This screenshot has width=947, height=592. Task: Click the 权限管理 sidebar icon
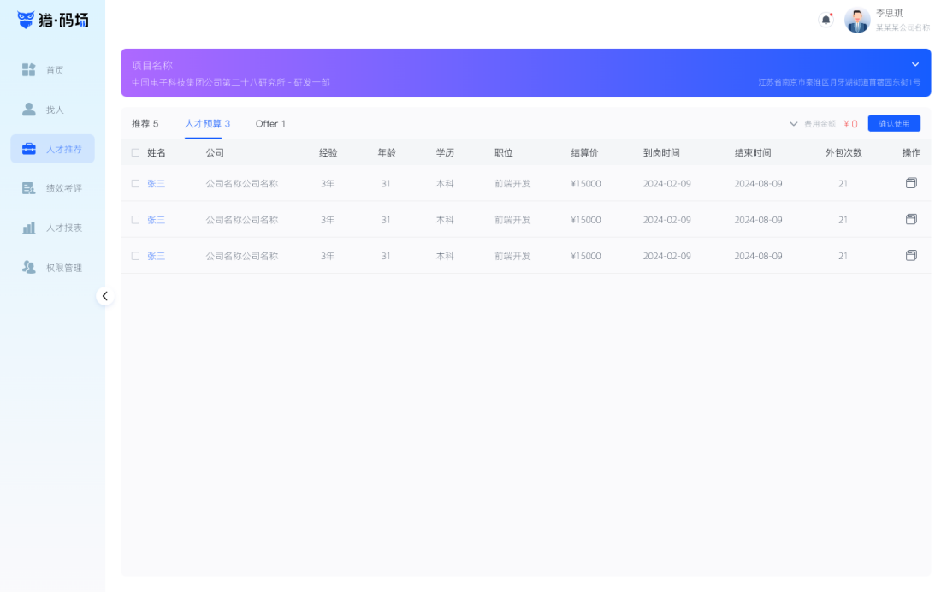tap(29, 267)
